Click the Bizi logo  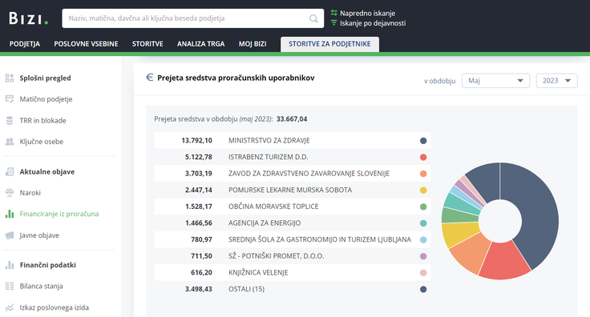click(29, 18)
